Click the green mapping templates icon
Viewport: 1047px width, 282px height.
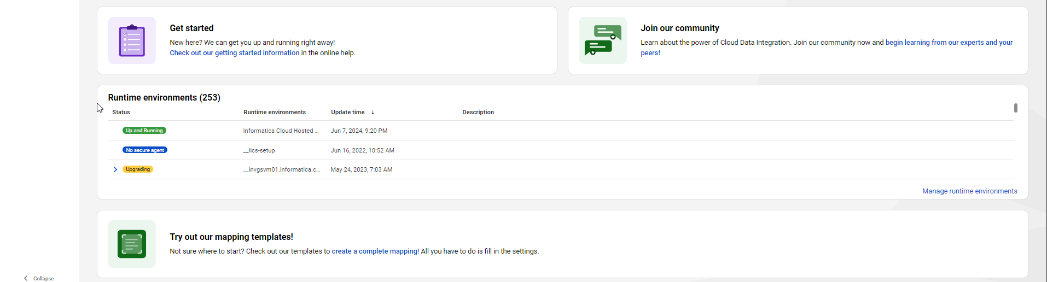pyautogui.click(x=132, y=244)
